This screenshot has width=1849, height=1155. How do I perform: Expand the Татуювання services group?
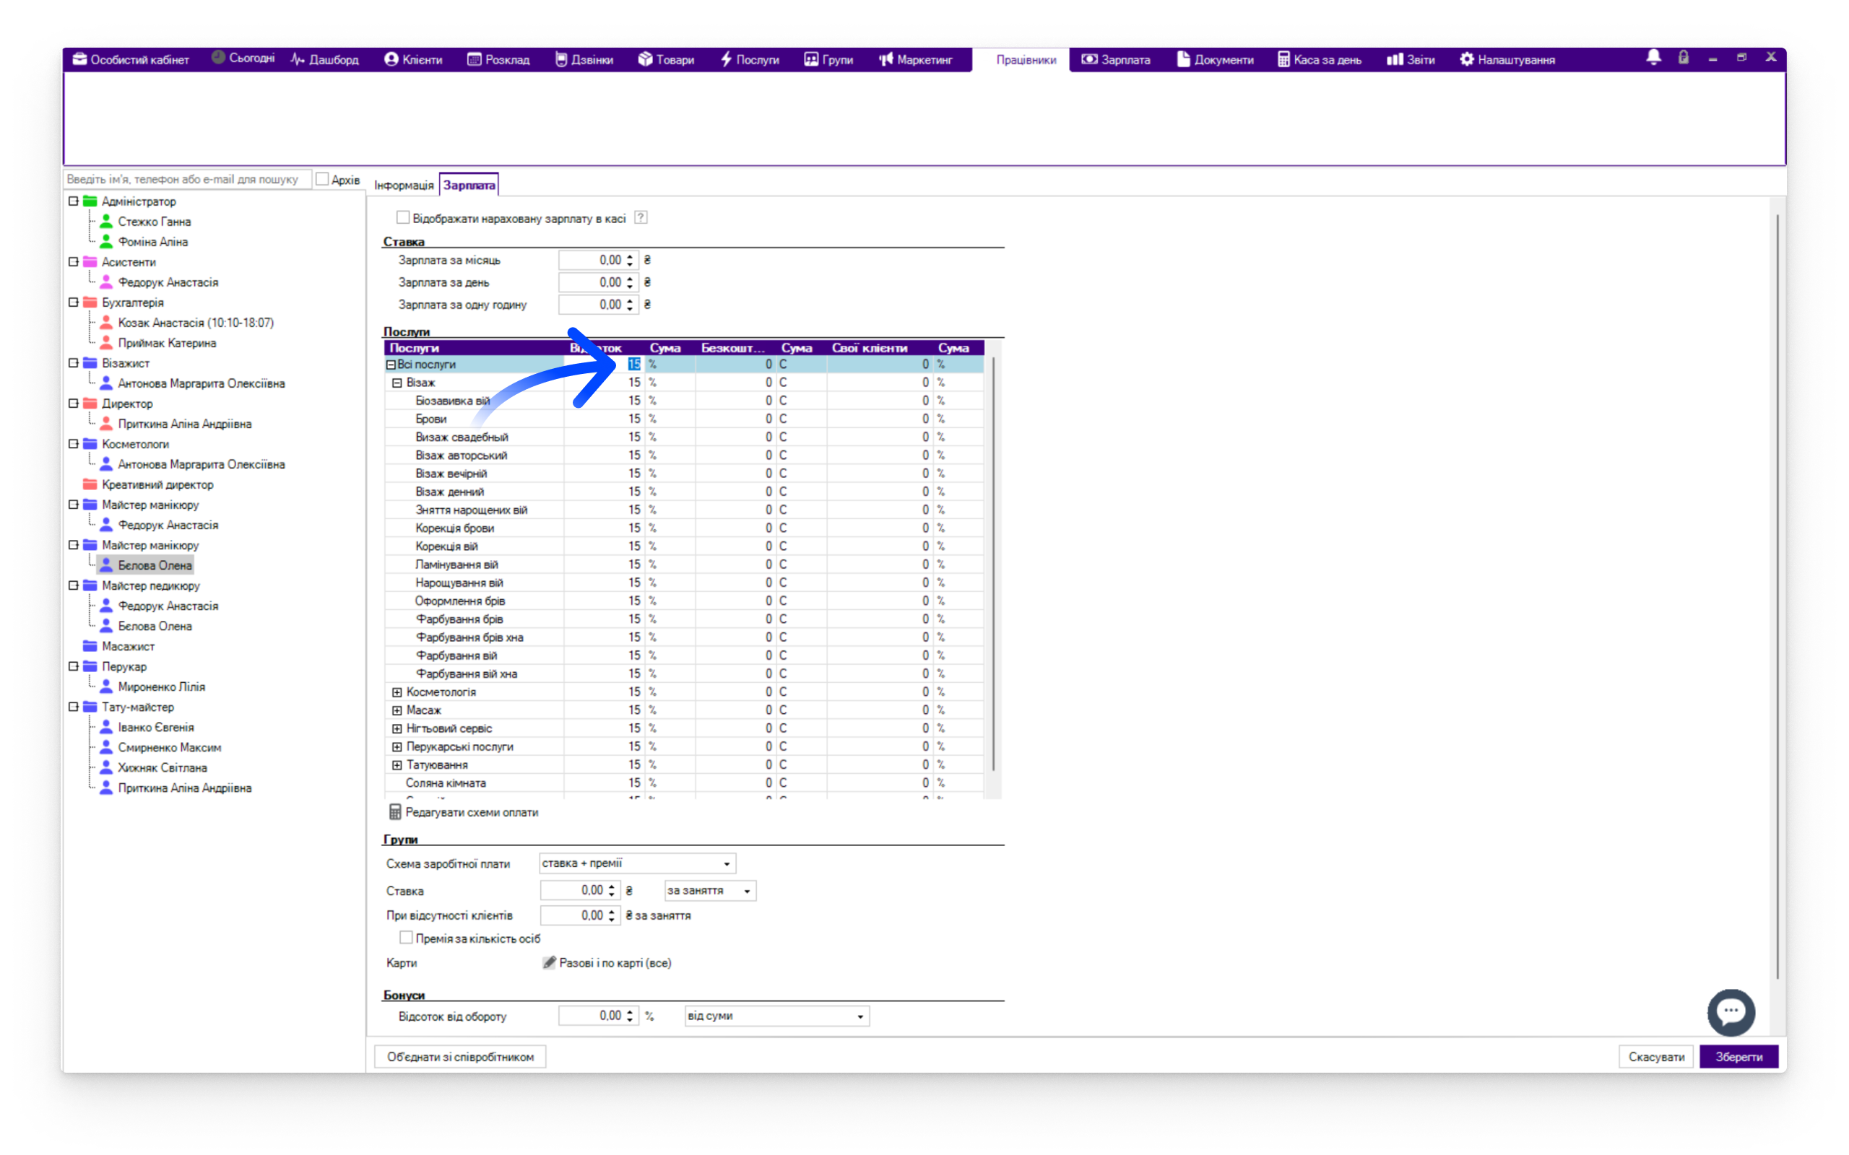tap(397, 764)
